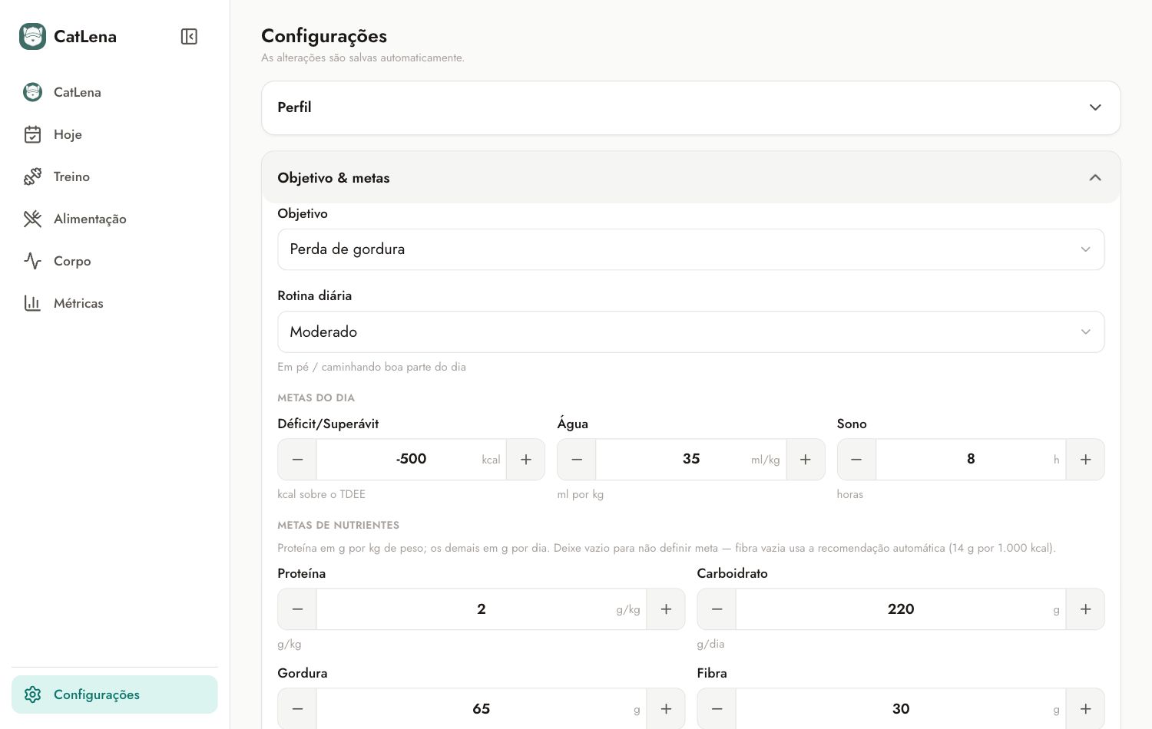Go to Hoje in sidebar
The image size is (1152, 729).
pyautogui.click(x=114, y=134)
